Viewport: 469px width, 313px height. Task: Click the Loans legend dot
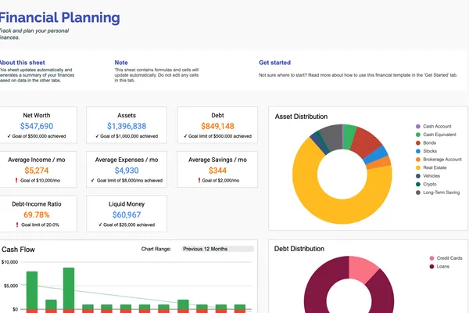click(x=431, y=268)
